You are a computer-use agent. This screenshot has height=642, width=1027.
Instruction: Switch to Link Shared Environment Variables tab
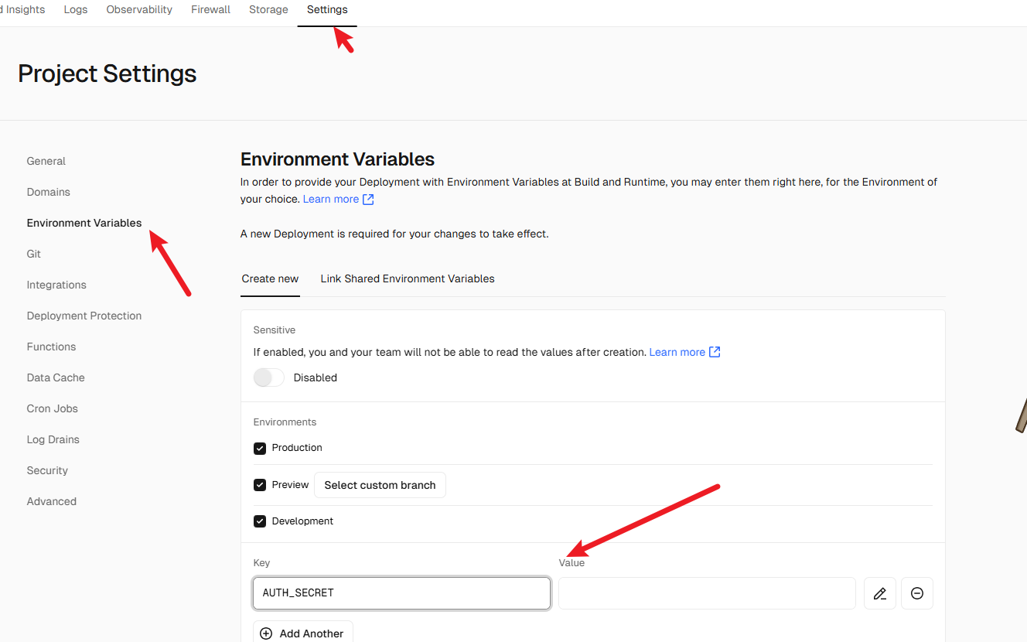[x=408, y=278]
